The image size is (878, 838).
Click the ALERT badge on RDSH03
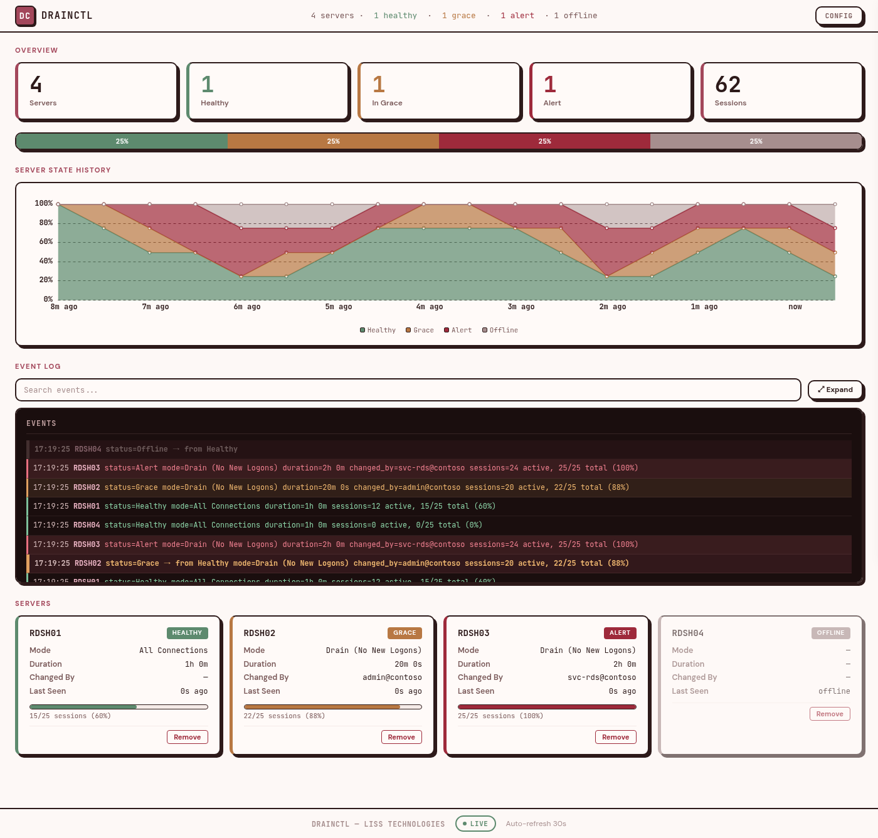click(620, 633)
